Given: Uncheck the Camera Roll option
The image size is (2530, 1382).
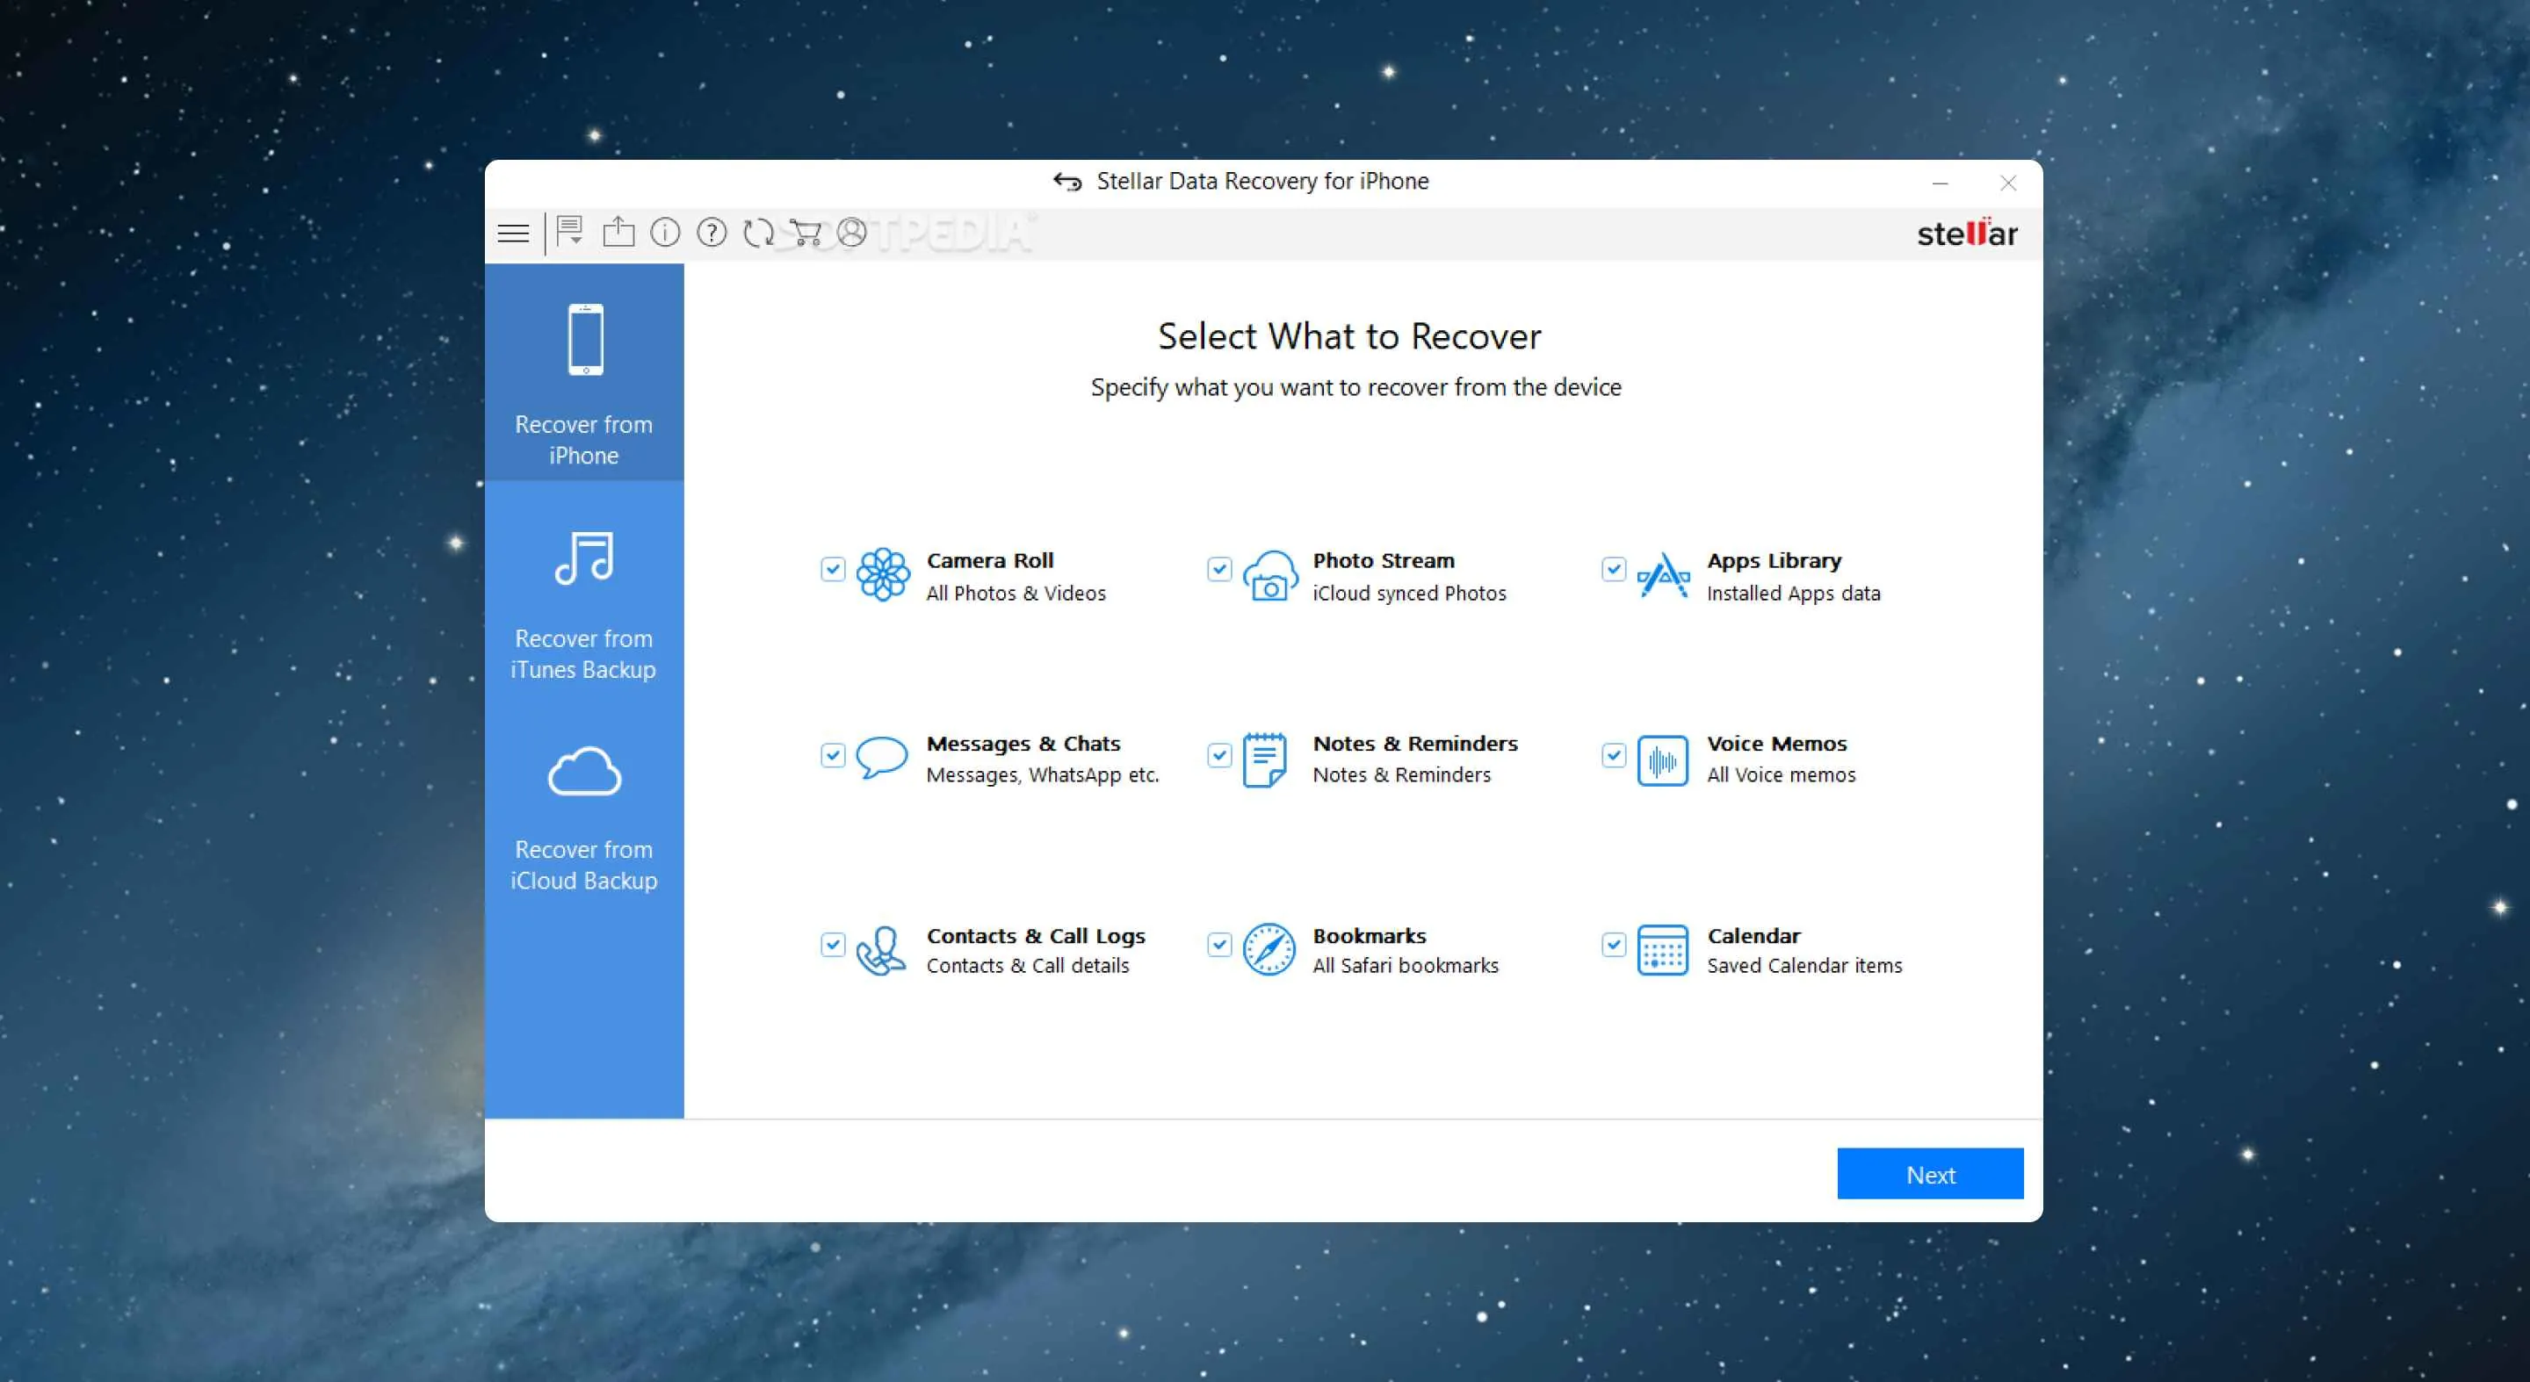Looking at the screenshot, I should 833,569.
